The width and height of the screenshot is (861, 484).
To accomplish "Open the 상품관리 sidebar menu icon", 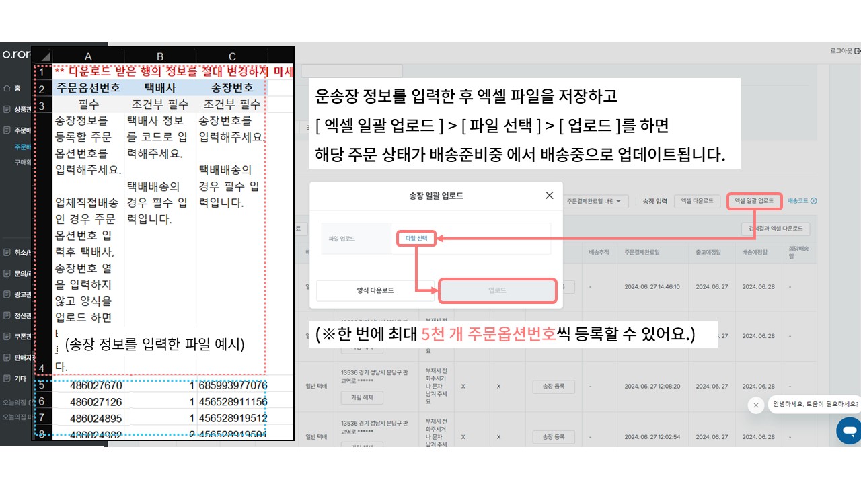I will (x=7, y=109).
